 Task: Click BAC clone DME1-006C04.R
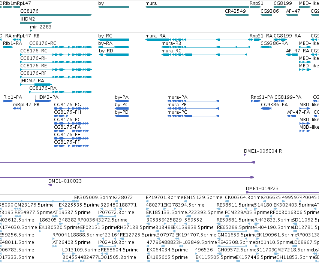click(x=263, y=151)
